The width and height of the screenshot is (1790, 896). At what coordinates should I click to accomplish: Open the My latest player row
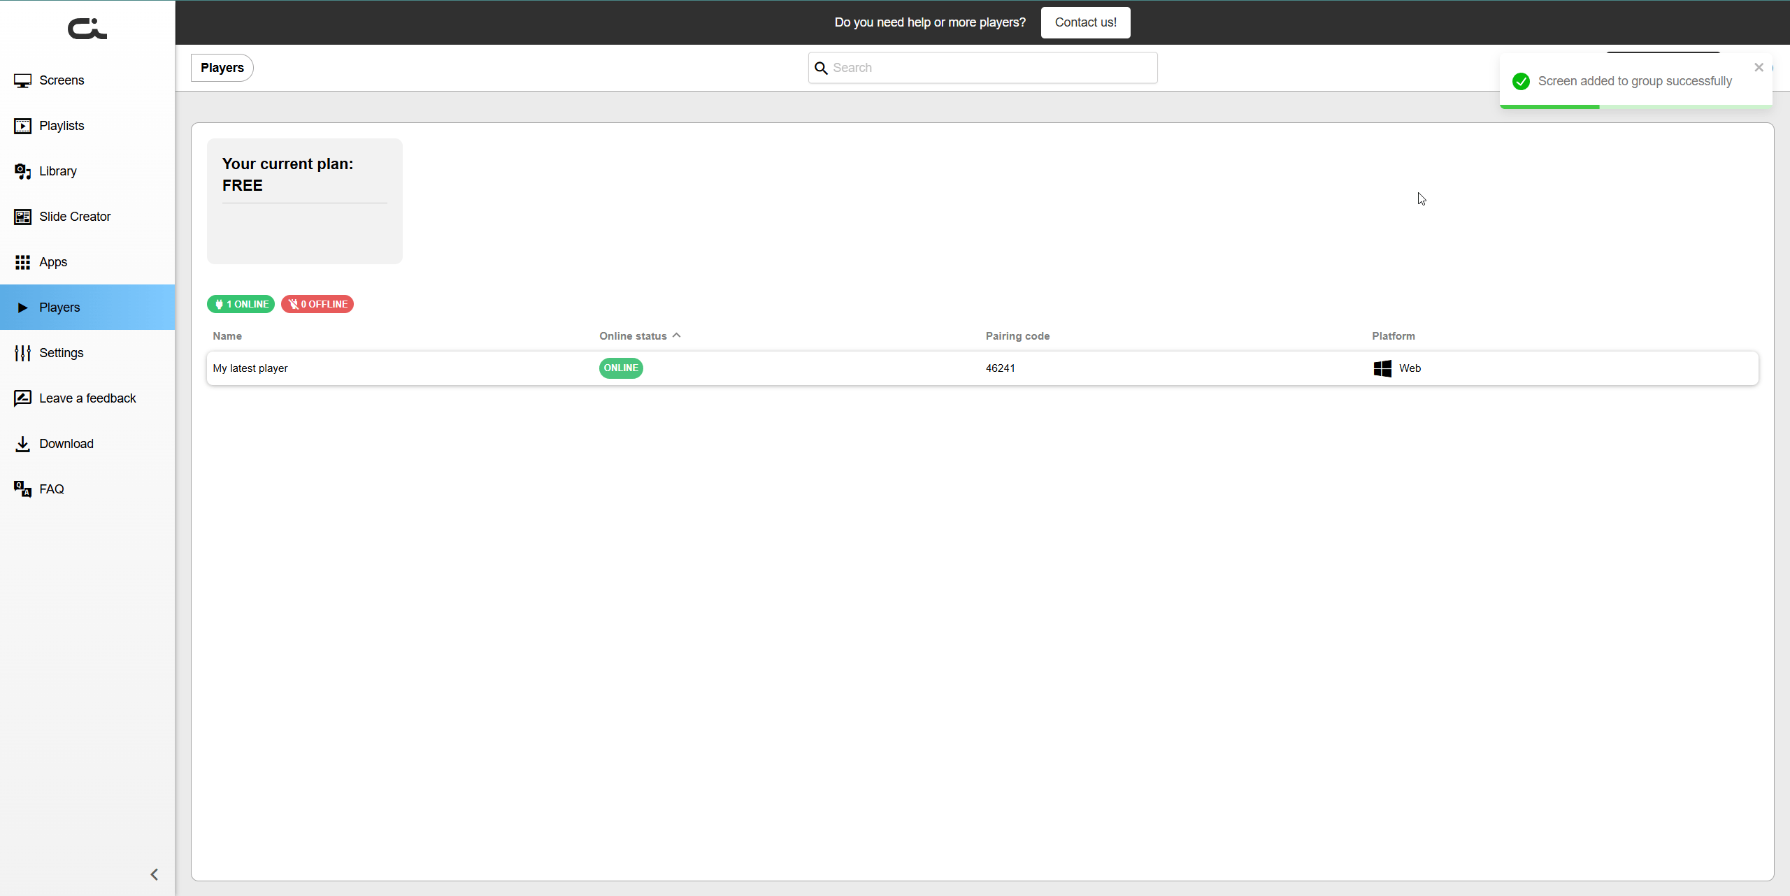(x=250, y=368)
